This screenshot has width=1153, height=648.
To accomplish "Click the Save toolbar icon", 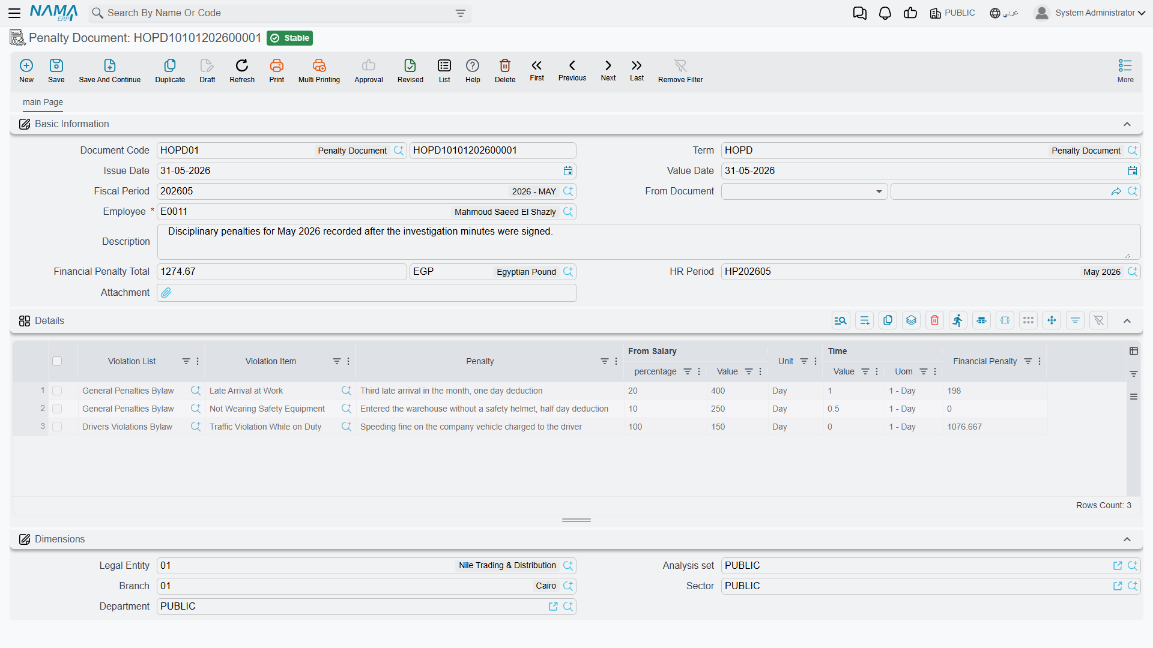I will 56,70.
